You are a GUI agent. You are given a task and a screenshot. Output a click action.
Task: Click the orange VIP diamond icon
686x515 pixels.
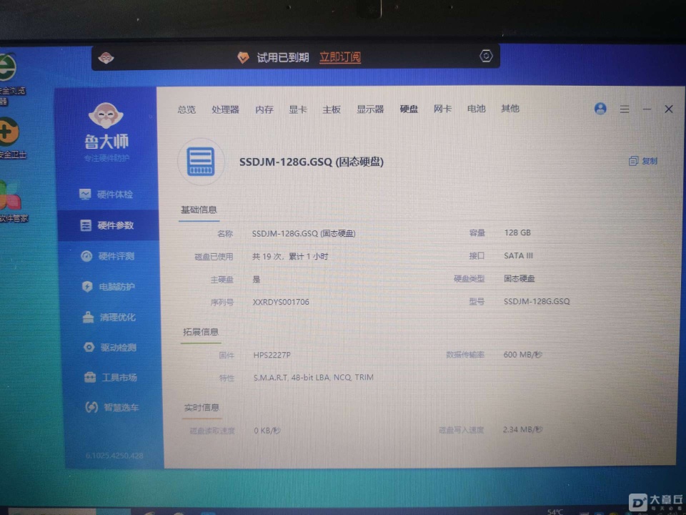243,57
